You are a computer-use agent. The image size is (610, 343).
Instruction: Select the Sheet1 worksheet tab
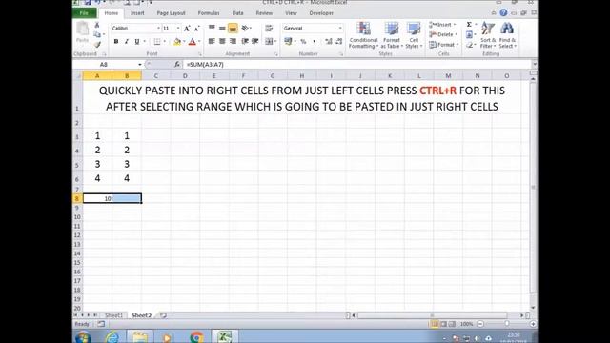point(113,315)
